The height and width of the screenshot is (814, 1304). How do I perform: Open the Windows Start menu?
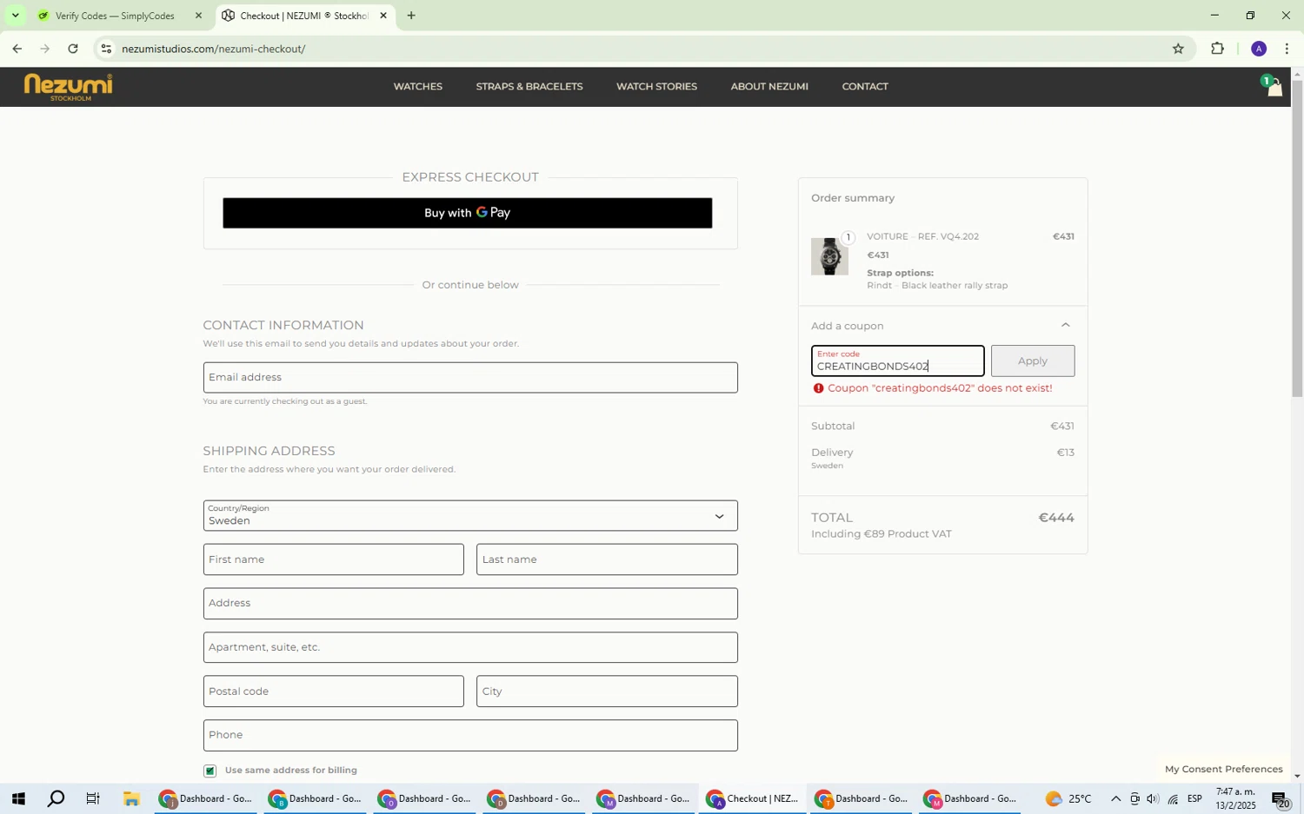(x=17, y=798)
